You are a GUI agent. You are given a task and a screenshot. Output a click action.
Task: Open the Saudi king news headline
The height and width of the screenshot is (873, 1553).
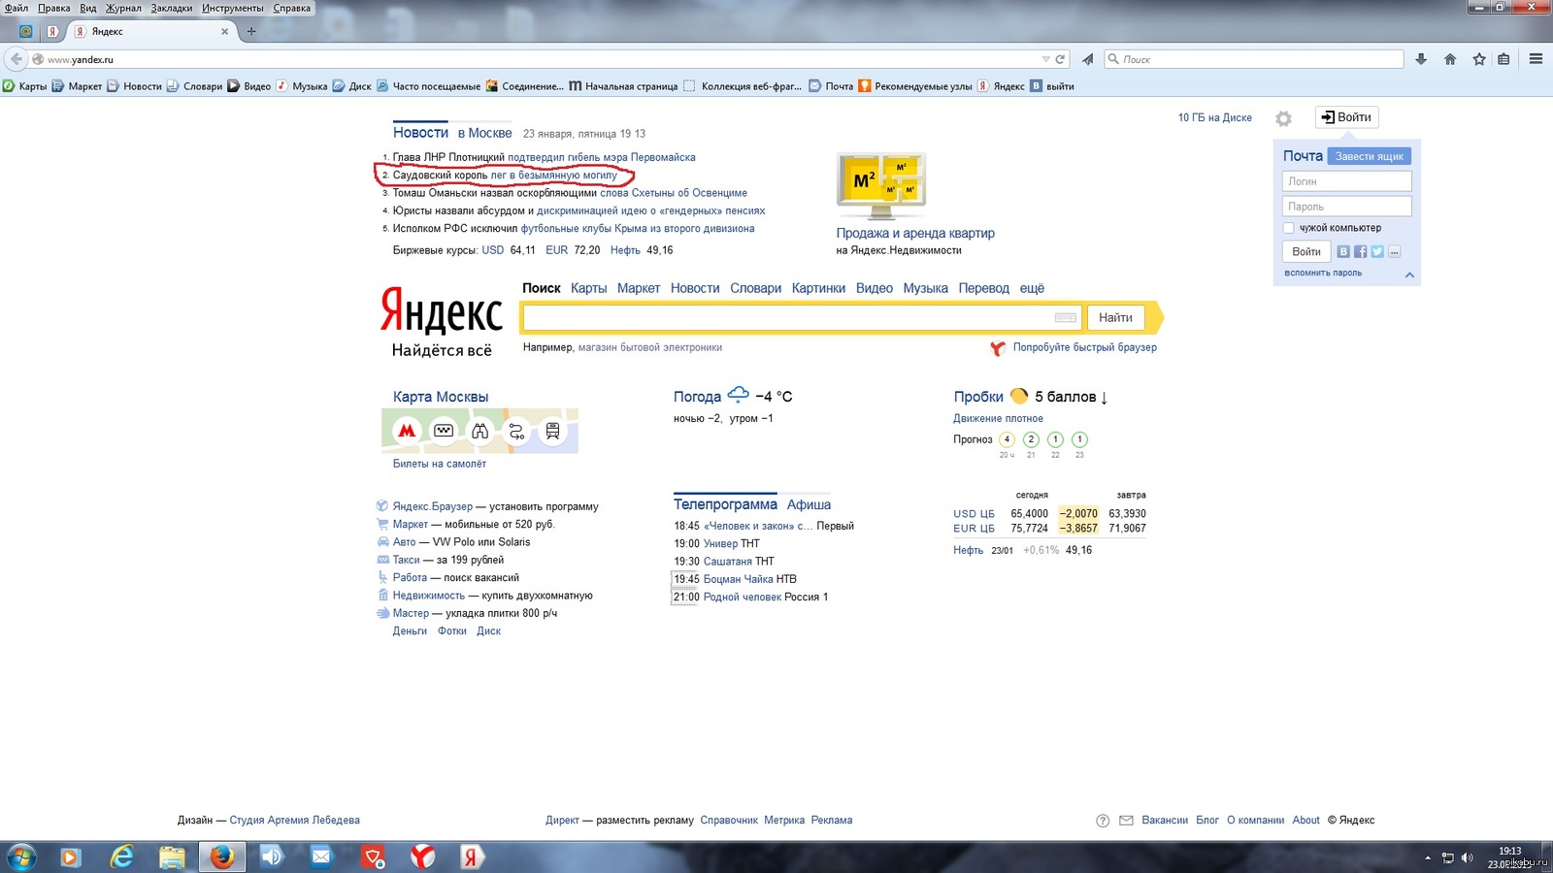(553, 176)
